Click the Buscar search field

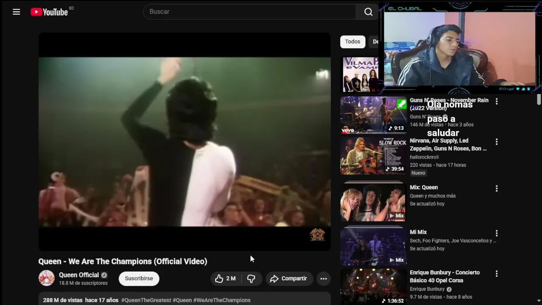click(250, 12)
